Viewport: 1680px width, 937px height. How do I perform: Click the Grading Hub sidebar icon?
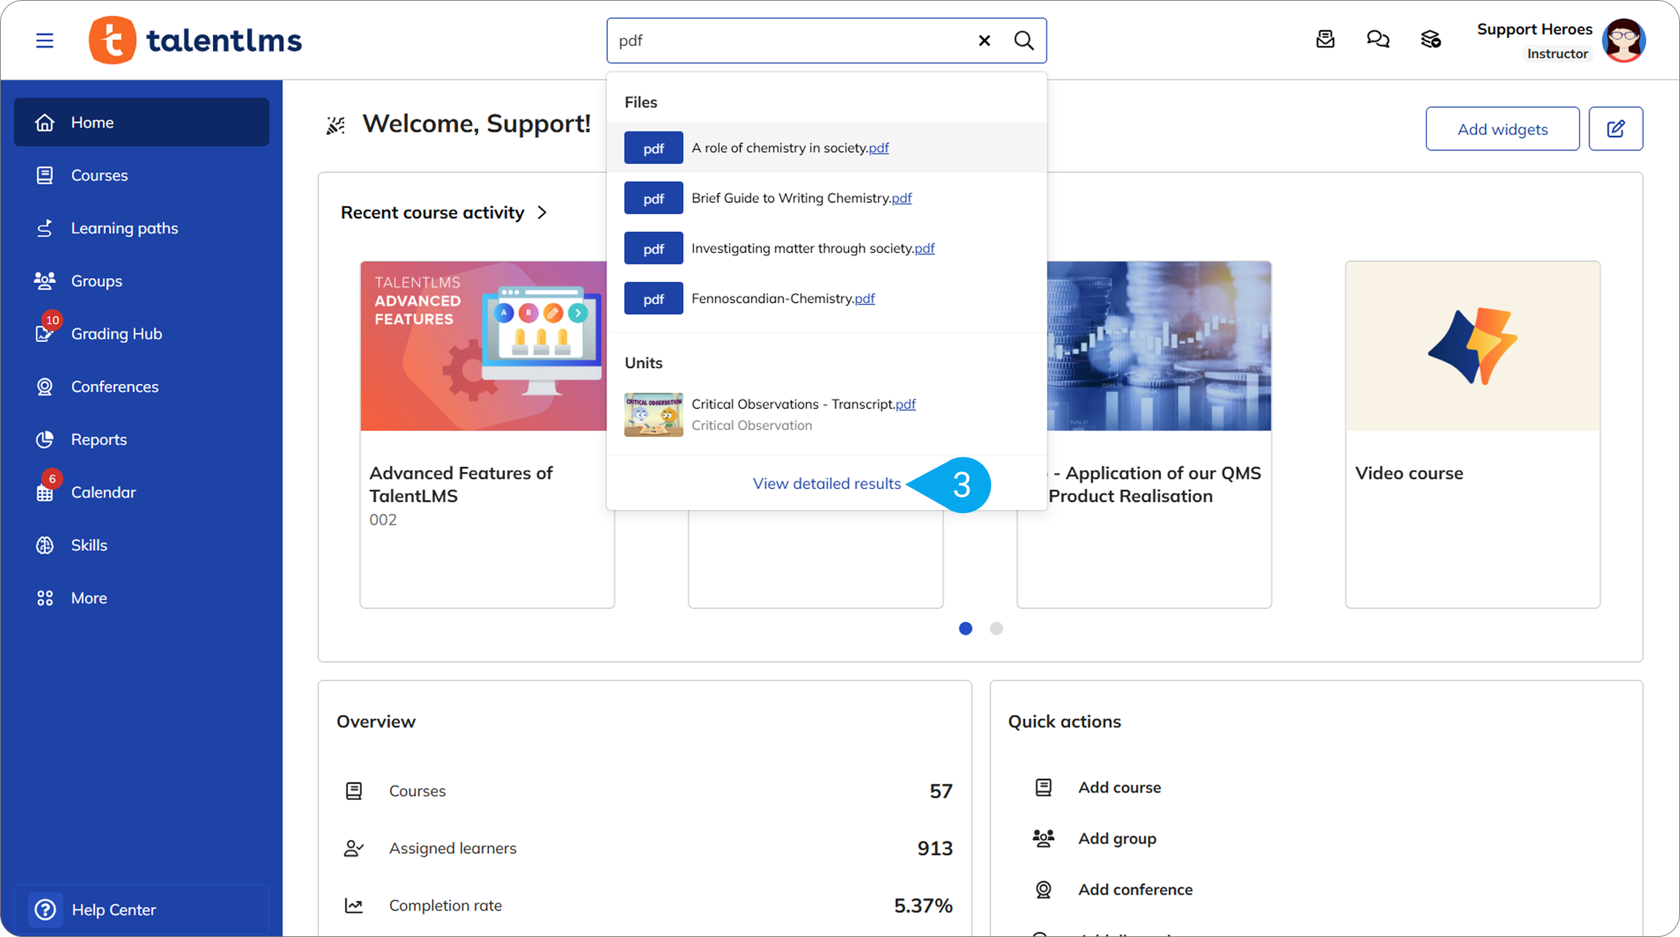click(45, 333)
